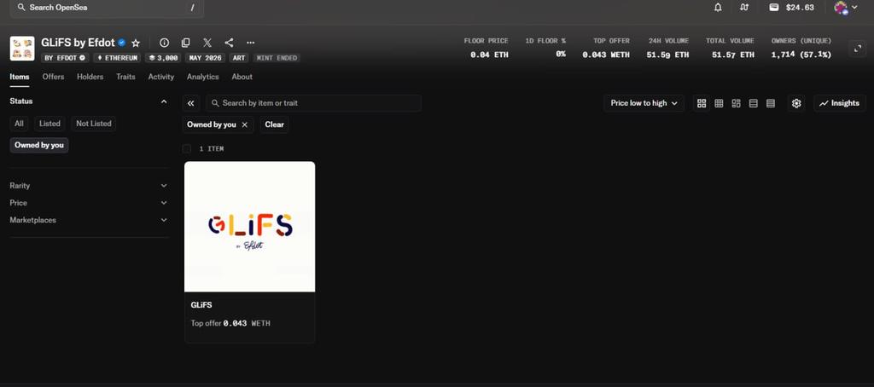Image resolution: width=874 pixels, height=387 pixels.
Task: Click the total volume 51.57 ETH value
Action: [733, 55]
